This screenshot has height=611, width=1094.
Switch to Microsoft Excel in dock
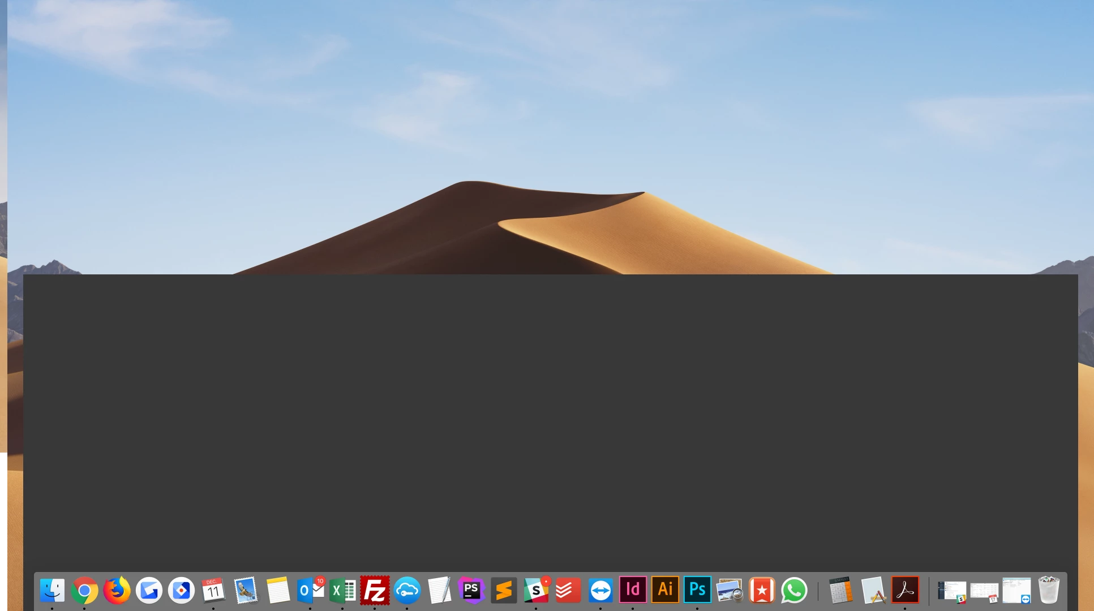(x=342, y=591)
